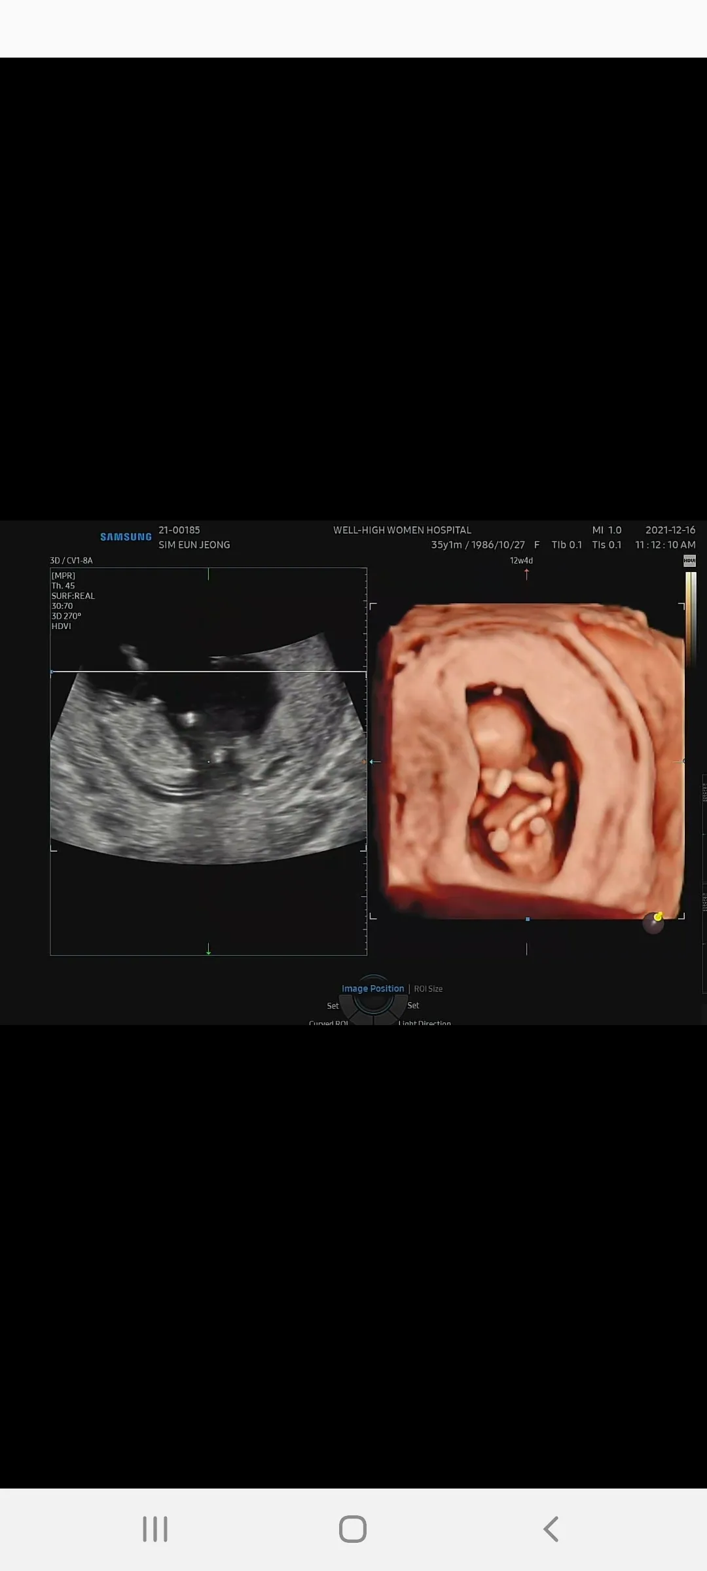707x1571 pixels.
Task: Click the SAMSUNG logo
Action: click(x=126, y=537)
